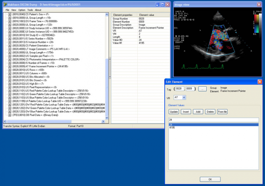Click the icon beside the Frame Increment Pointer entry

click(x=10, y=66)
